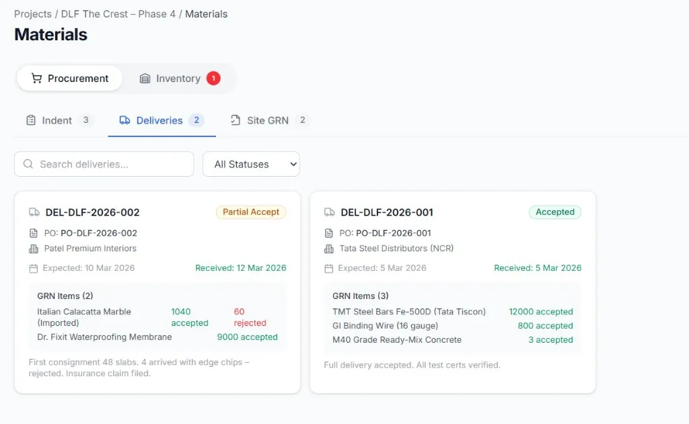Open delivery card DEL-DLF-2026-001
This screenshot has width=689, height=424.
click(x=453, y=292)
